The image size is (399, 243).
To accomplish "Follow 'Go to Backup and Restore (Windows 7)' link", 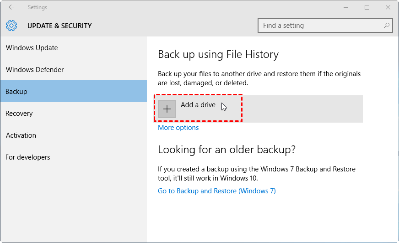I will pos(217,191).
